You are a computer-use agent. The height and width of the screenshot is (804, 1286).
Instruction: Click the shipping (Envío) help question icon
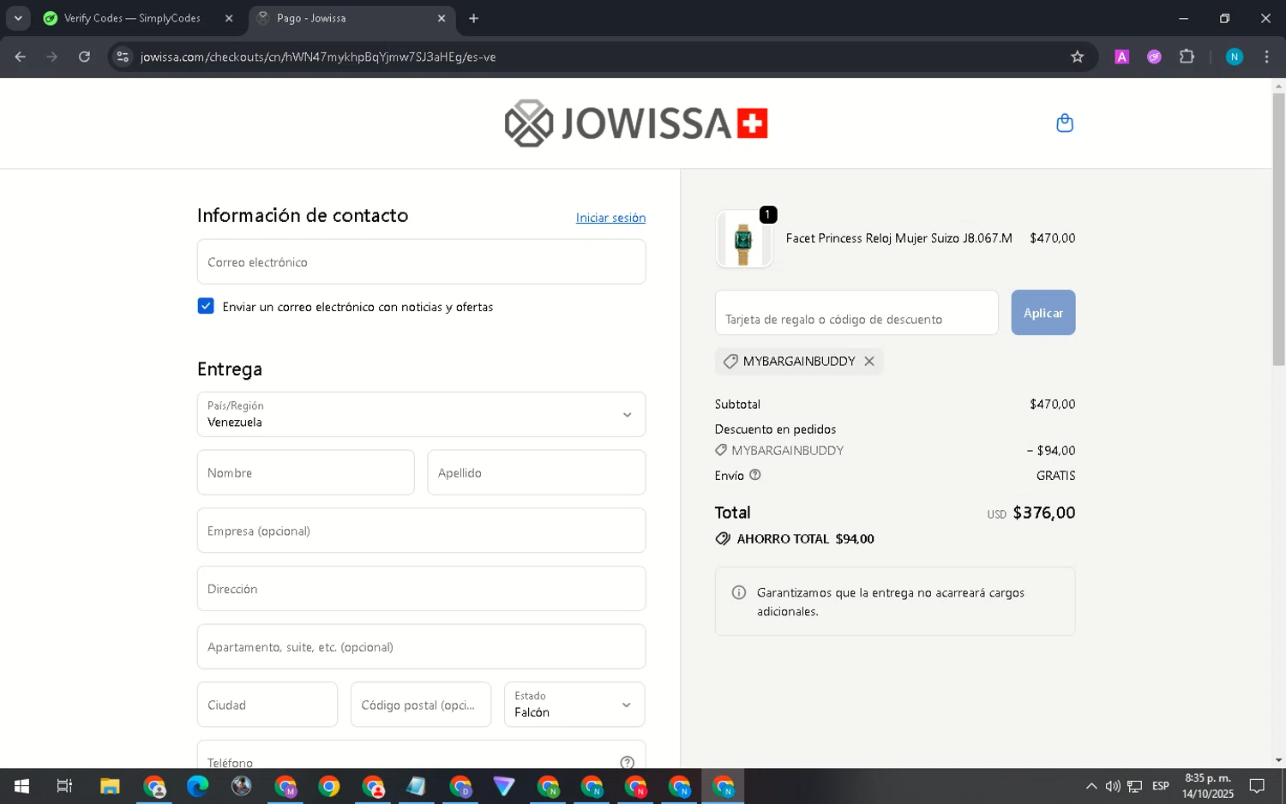click(754, 475)
